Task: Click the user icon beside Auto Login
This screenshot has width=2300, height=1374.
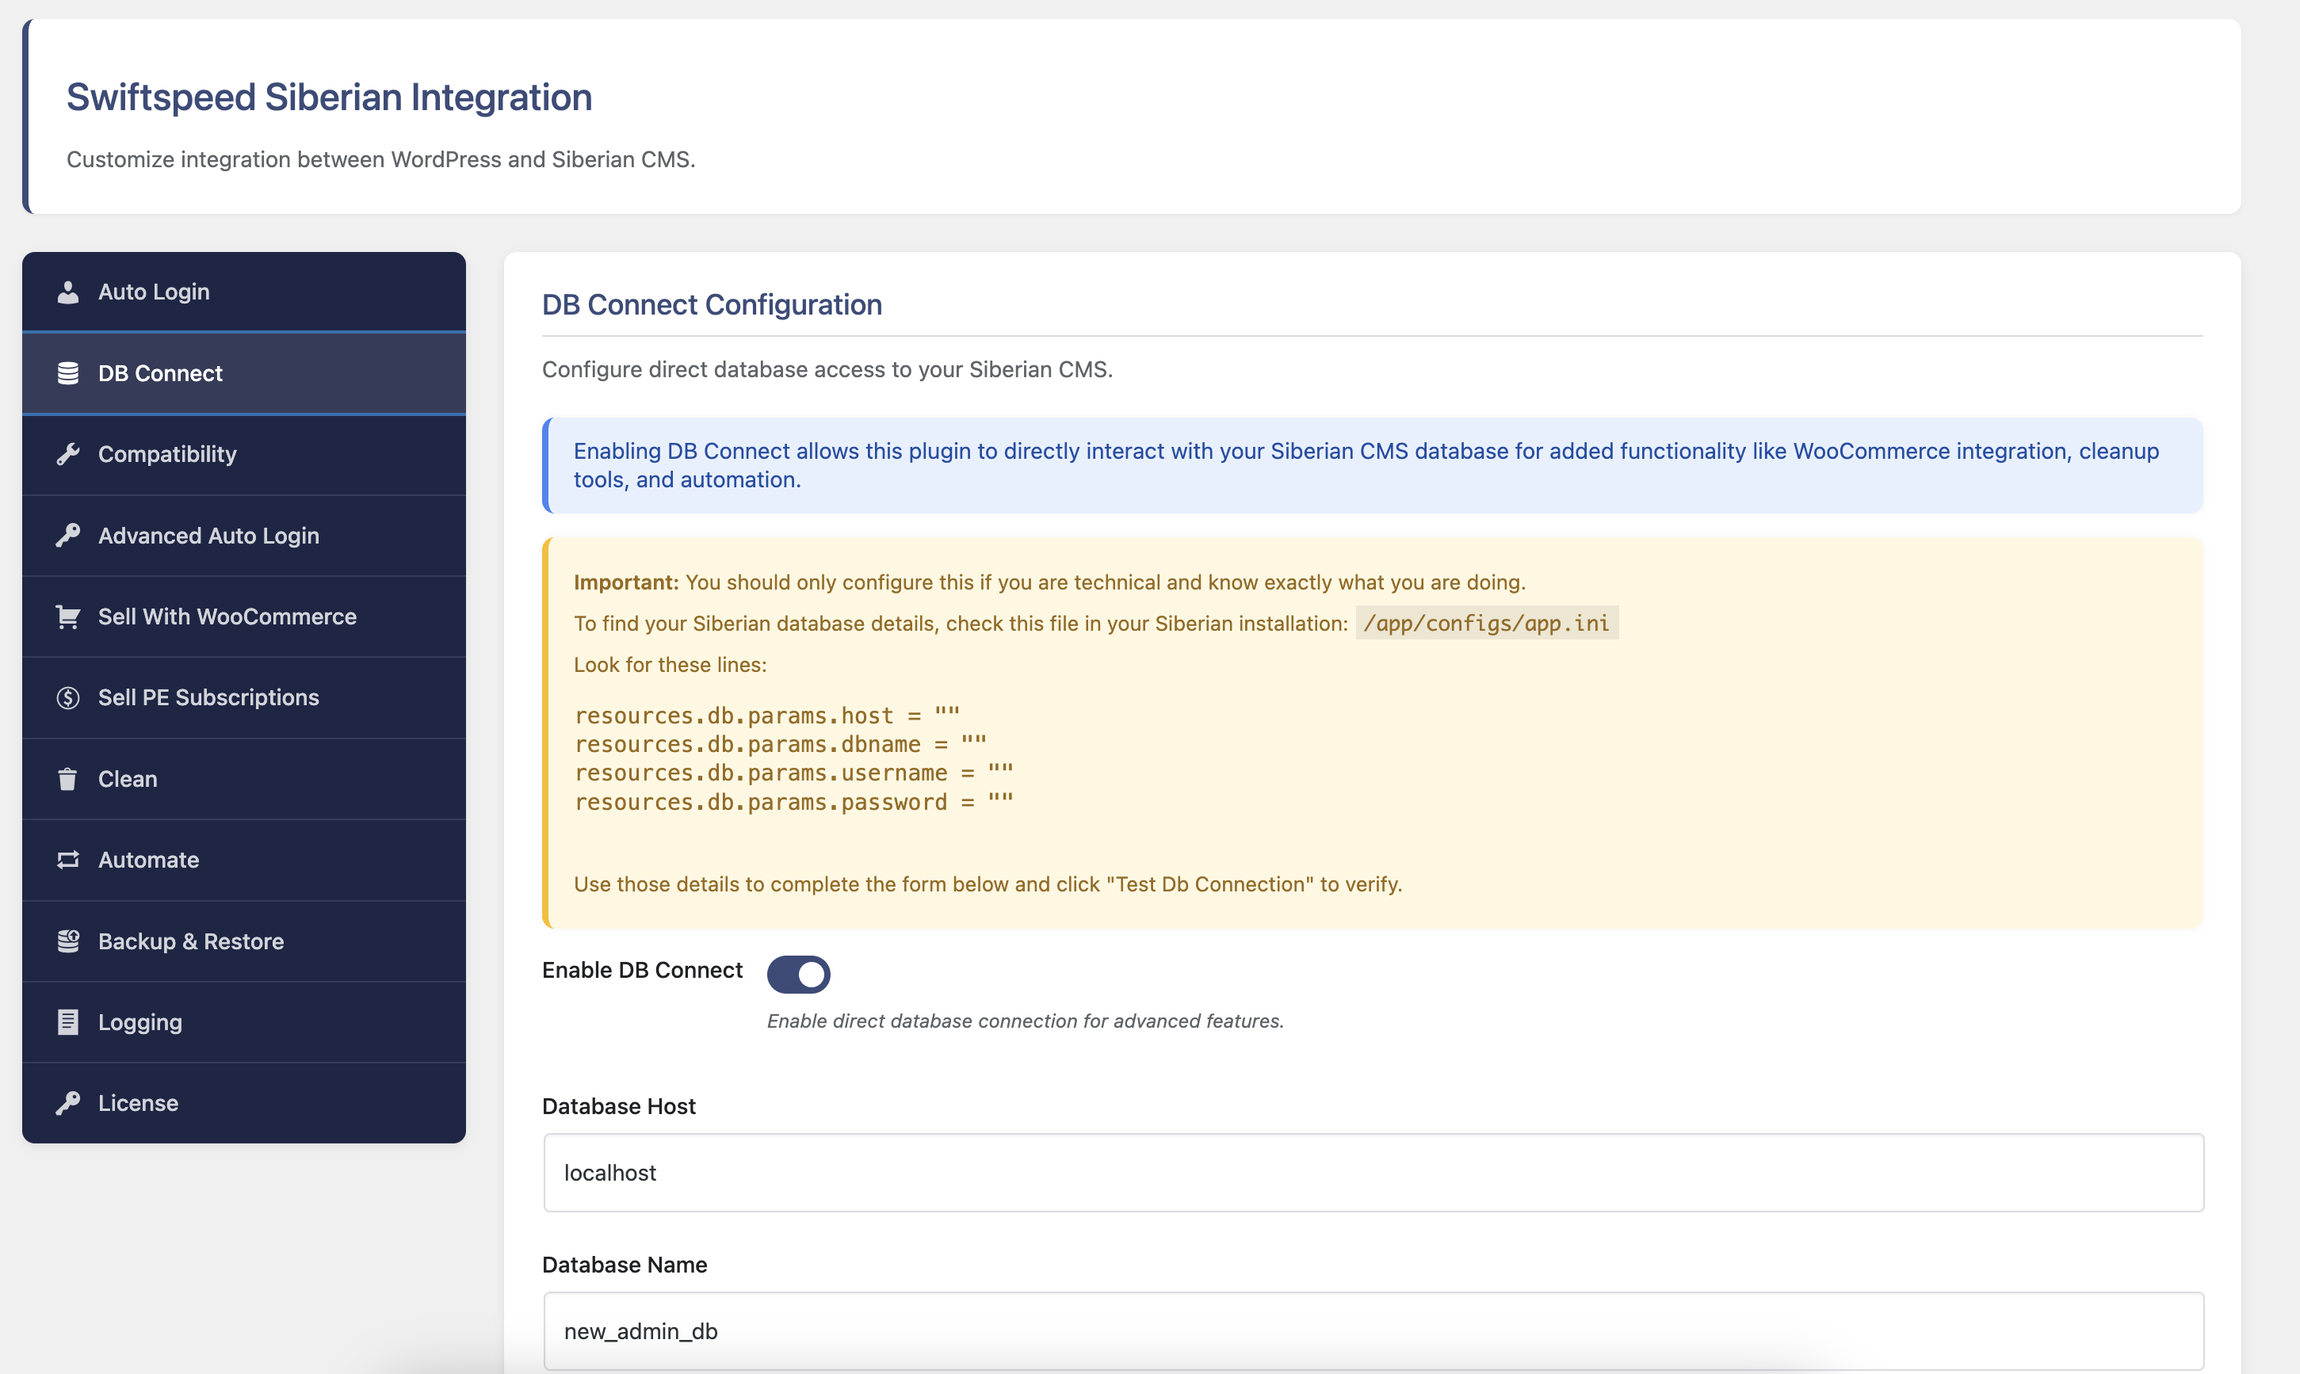Action: (68, 292)
